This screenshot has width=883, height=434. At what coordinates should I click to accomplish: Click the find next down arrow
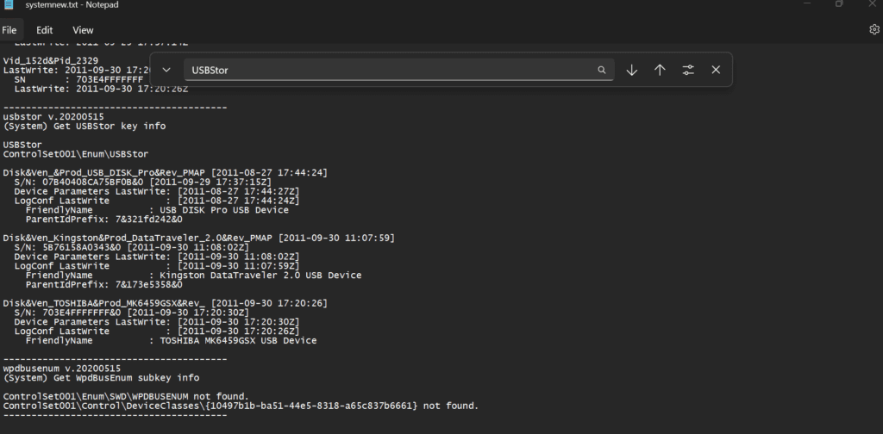pos(631,70)
